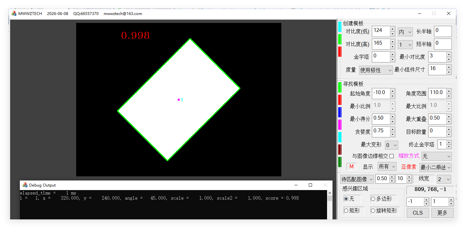Click the blue swatch beside 最小比例

(x=340, y=112)
